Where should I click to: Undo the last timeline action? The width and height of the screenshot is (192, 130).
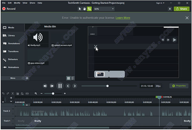(3, 93)
